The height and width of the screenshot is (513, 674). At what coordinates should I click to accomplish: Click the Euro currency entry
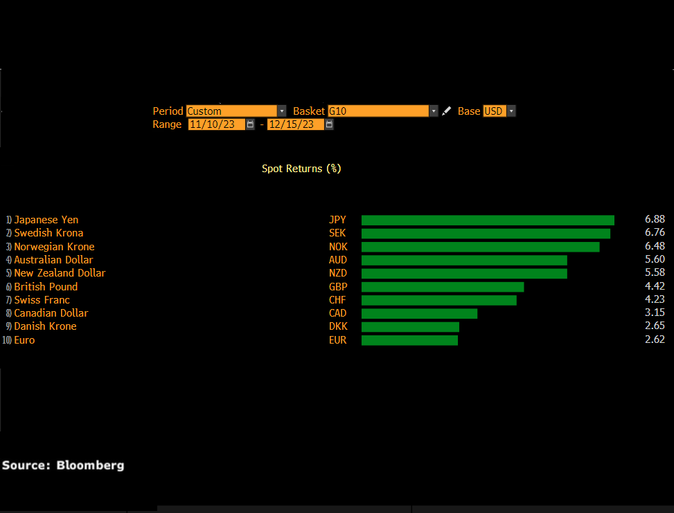point(24,340)
